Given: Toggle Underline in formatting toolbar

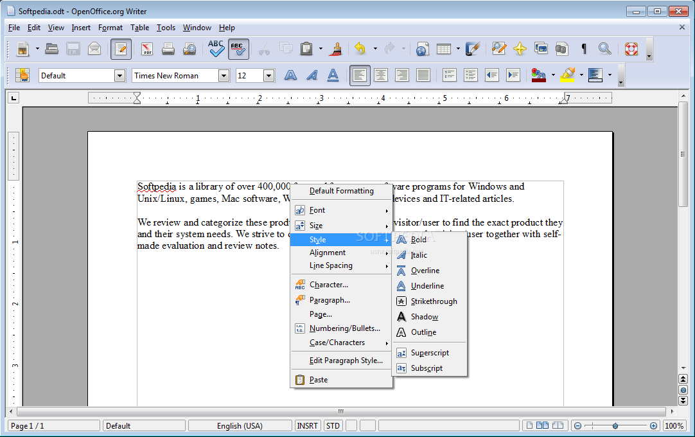Looking at the screenshot, I should [333, 75].
